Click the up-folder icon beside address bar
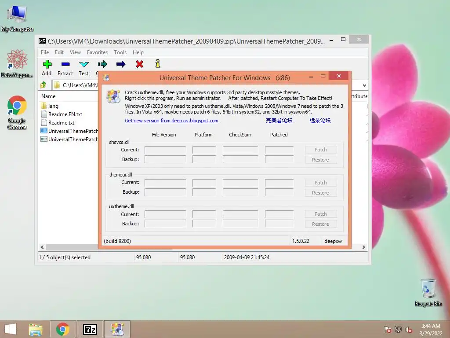The image size is (450, 338). point(44,85)
